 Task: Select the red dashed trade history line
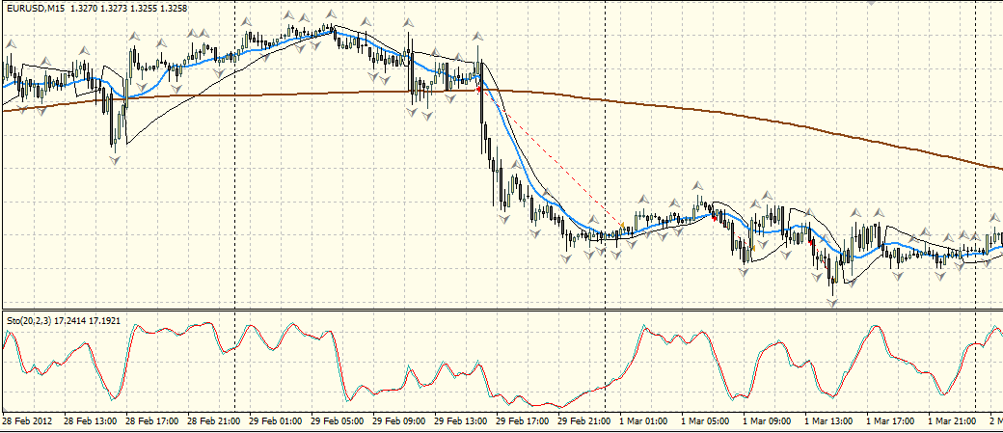pos(550,157)
